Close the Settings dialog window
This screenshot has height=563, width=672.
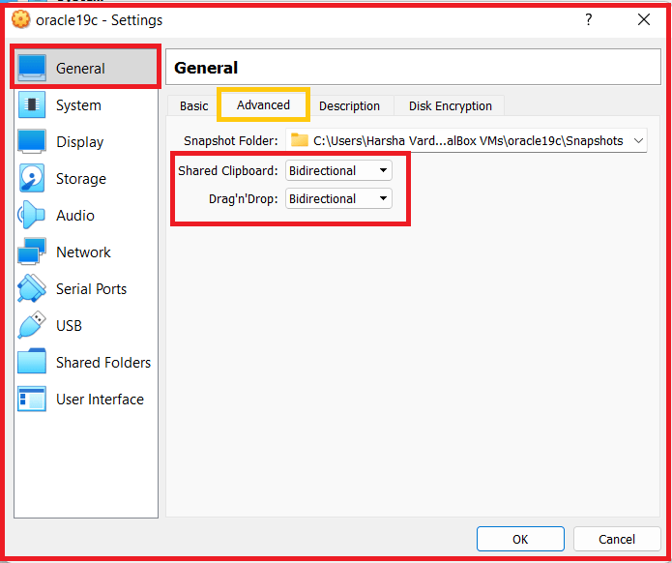(x=644, y=19)
